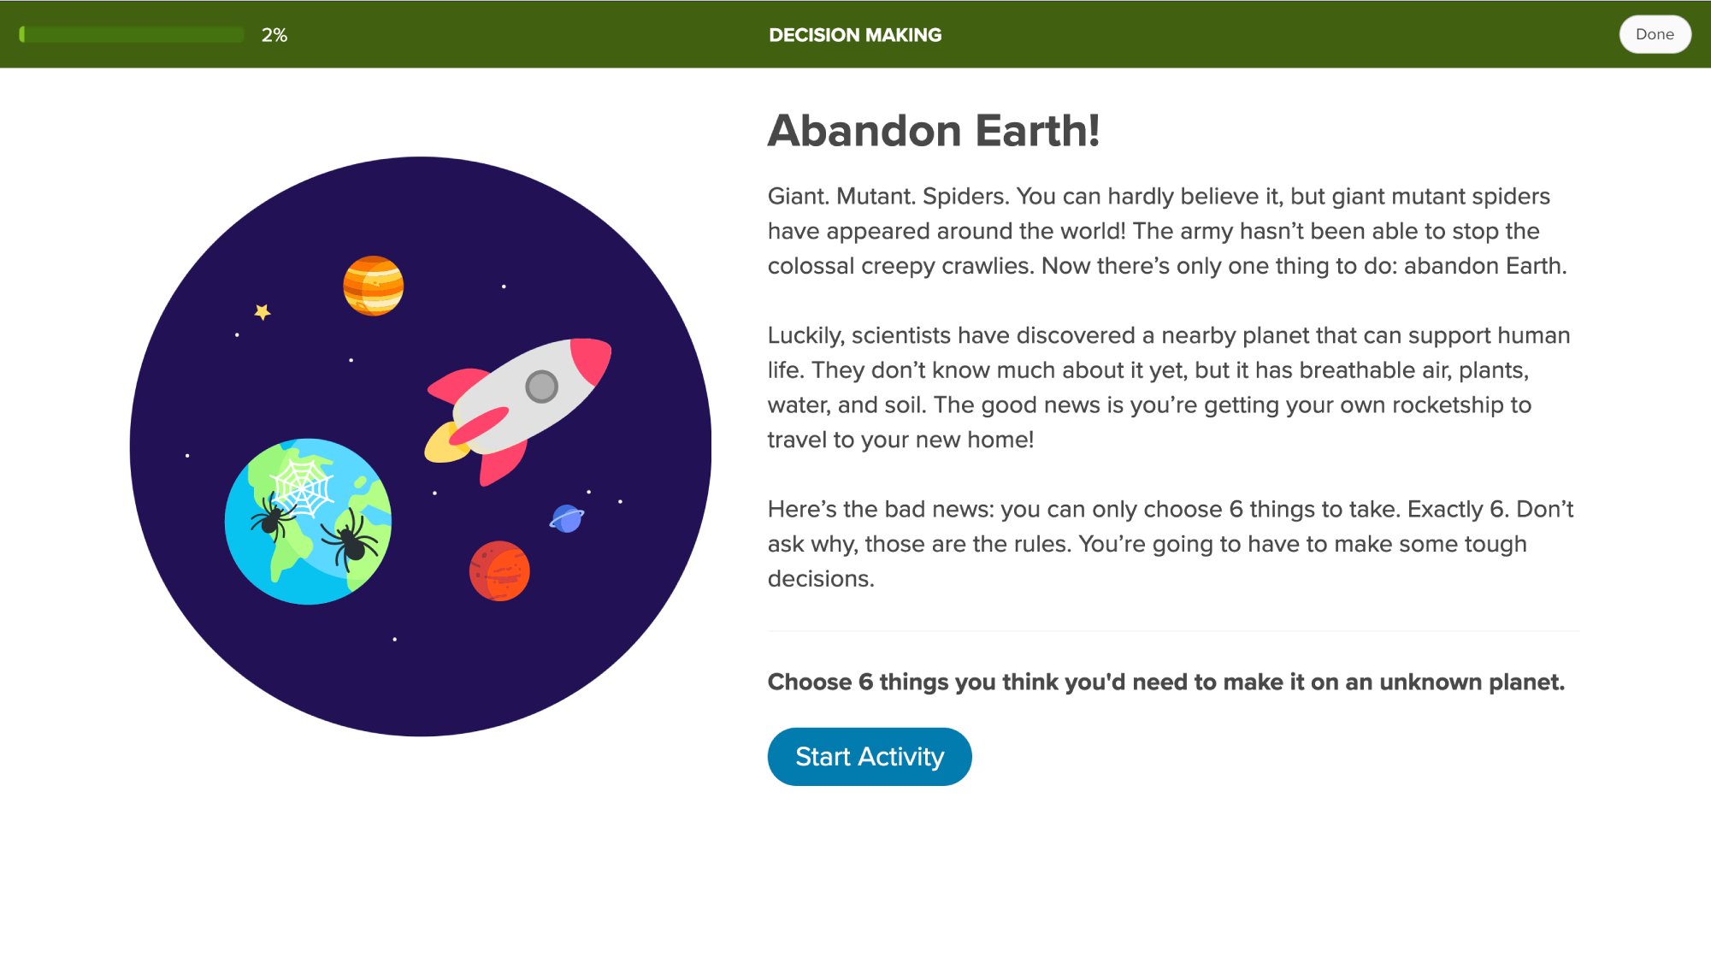Image resolution: width=1711 pixels, height=963 pixels.
Task: Click the yellow star in space
Action: [263, 312]
